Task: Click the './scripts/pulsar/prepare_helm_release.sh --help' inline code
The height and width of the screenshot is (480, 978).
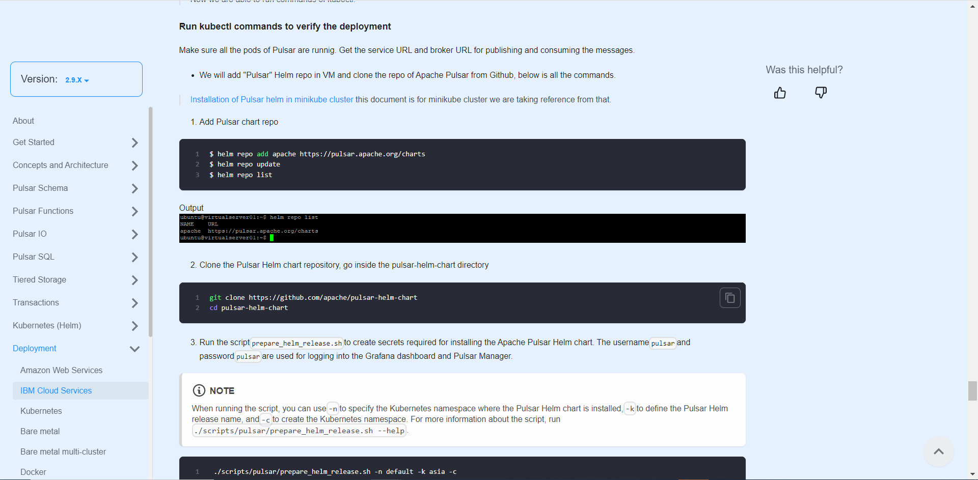Action: tap(299, 431)
